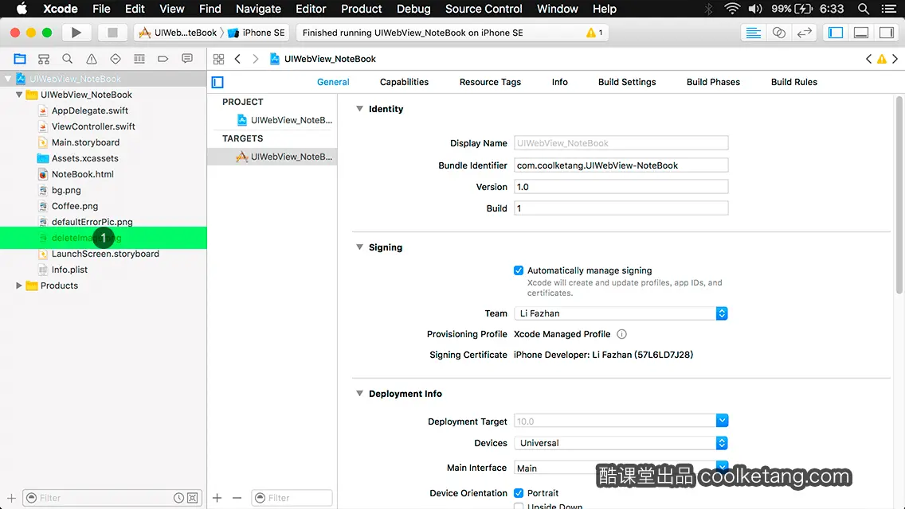Open the Product menu
Image resolution: width=905 pixels, height=509 pixels.
(x=362, y=9)
